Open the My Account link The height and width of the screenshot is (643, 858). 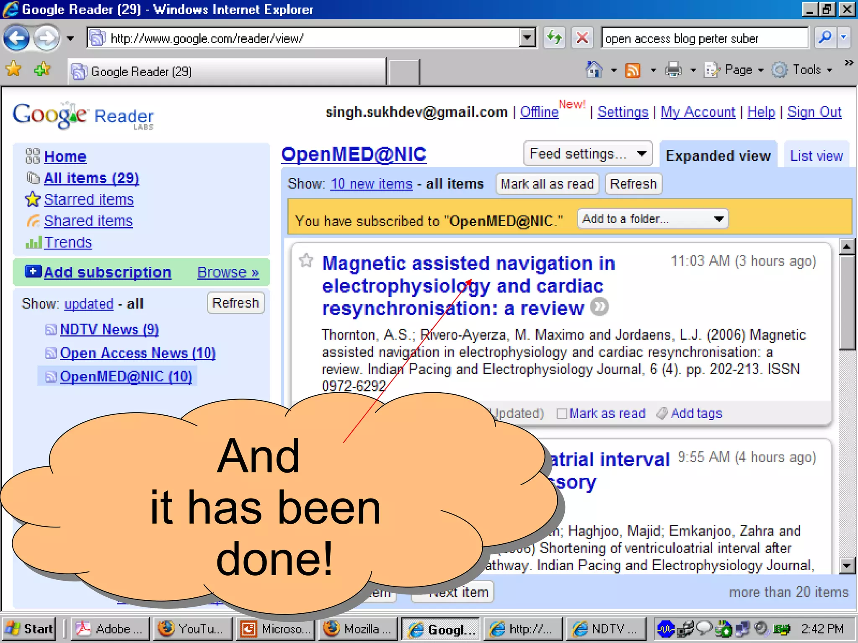coord(698,112)
